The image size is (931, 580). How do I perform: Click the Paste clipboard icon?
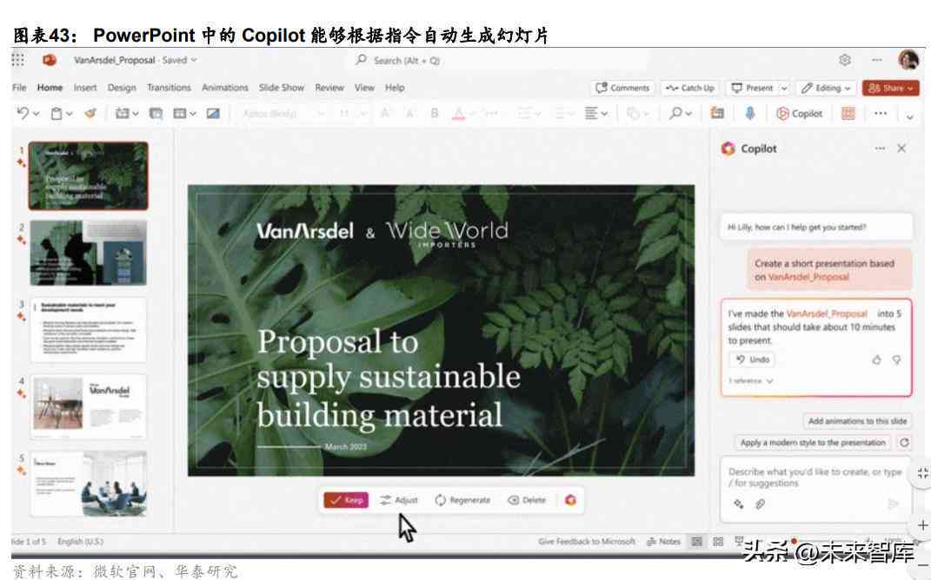[57, 113]
